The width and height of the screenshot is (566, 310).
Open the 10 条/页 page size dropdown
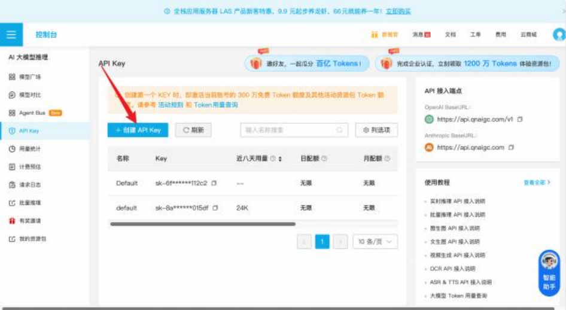pyautogui.click(x=375, y=241)
